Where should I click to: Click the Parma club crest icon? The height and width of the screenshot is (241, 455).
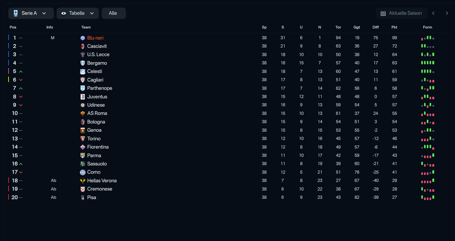pyautogui.click(x=82, y=156)
